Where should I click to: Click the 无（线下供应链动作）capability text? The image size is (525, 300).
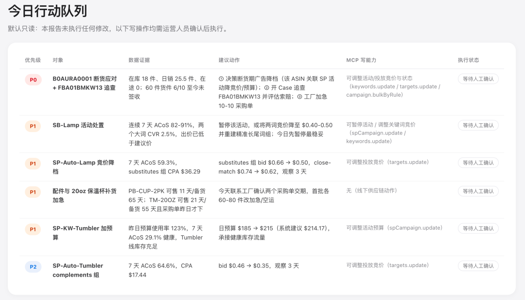click(x=372, y=191)
